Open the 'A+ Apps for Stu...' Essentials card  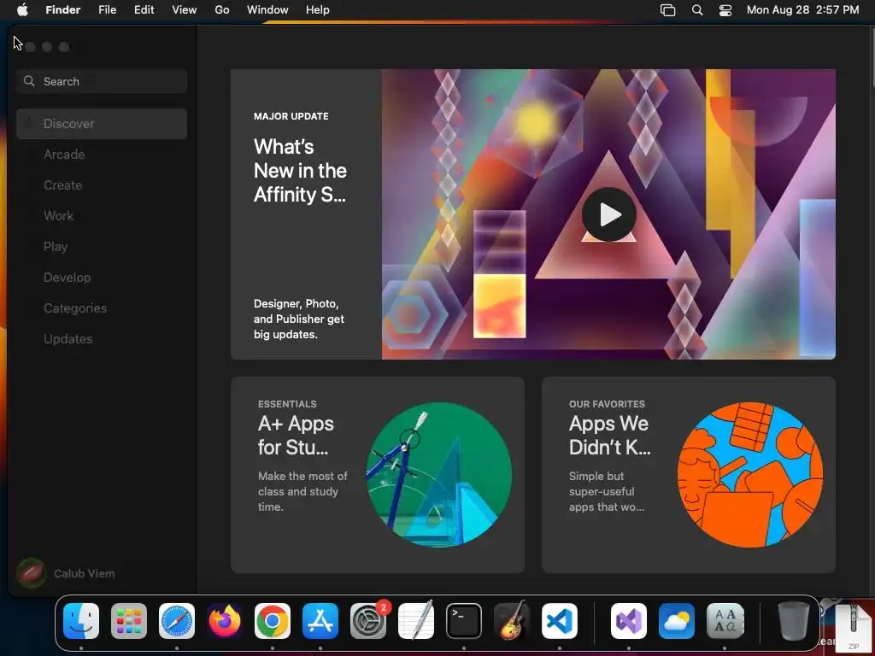point(377,475)
